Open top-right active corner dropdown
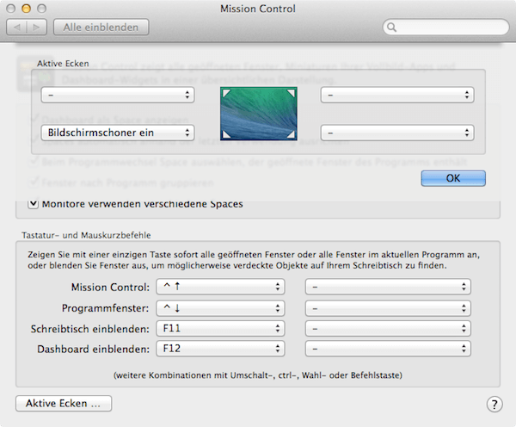The height and width of the screenshot is (427, 516). click(397, 96)
